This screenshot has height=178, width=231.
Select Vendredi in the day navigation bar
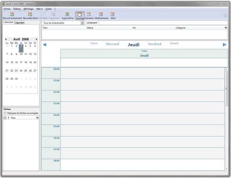pyautogui.click(x=154, y=44)
